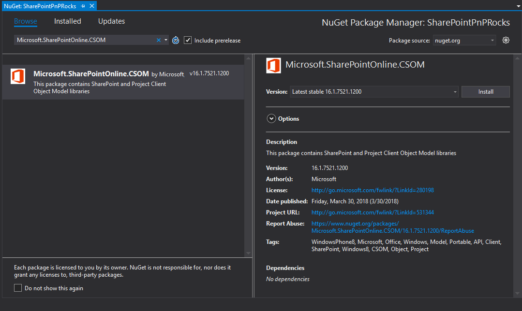Click Office logo icon in package list
The image size is (522, 311).
coord(18,77)
